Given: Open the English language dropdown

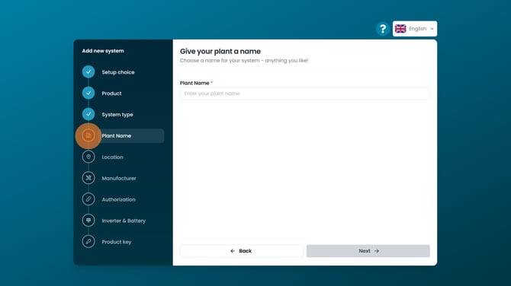Looking at the screenshot, I should click(415, 29).
